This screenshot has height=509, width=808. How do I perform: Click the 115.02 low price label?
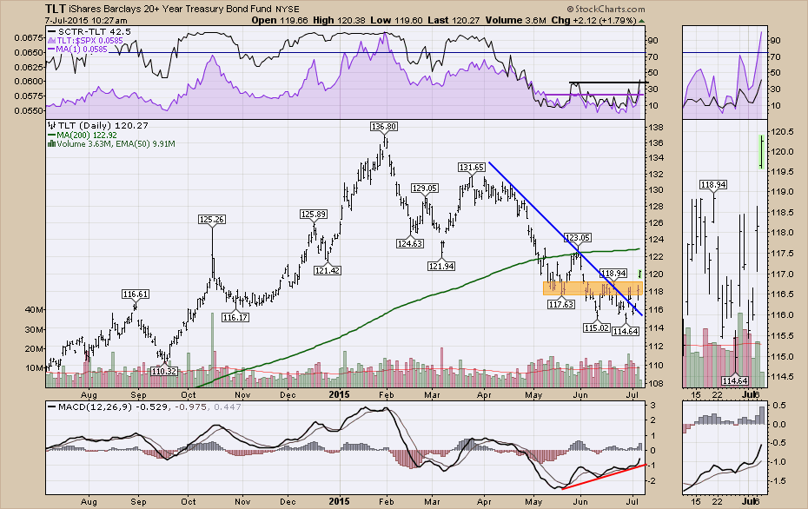point(597,327)
